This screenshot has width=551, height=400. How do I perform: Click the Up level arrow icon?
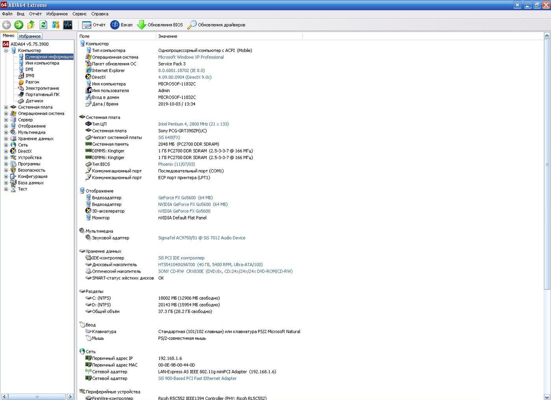point(31,24)
